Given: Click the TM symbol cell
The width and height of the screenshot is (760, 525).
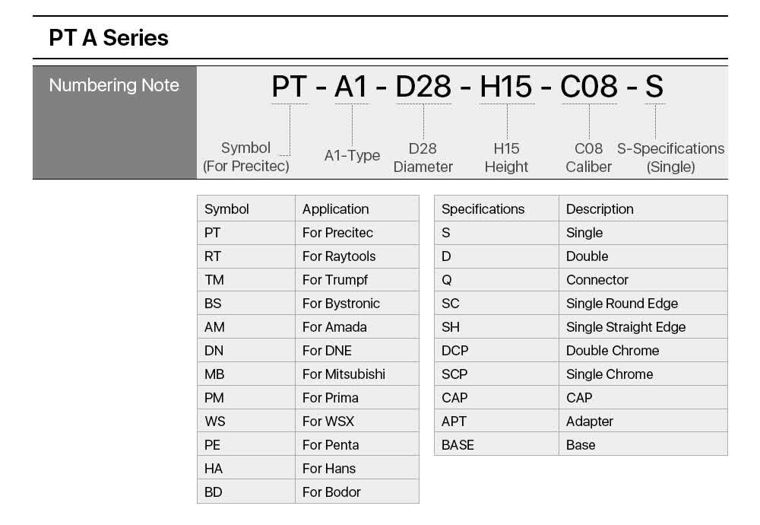Looking at the screenshot, I should click(x=246, y=280).
